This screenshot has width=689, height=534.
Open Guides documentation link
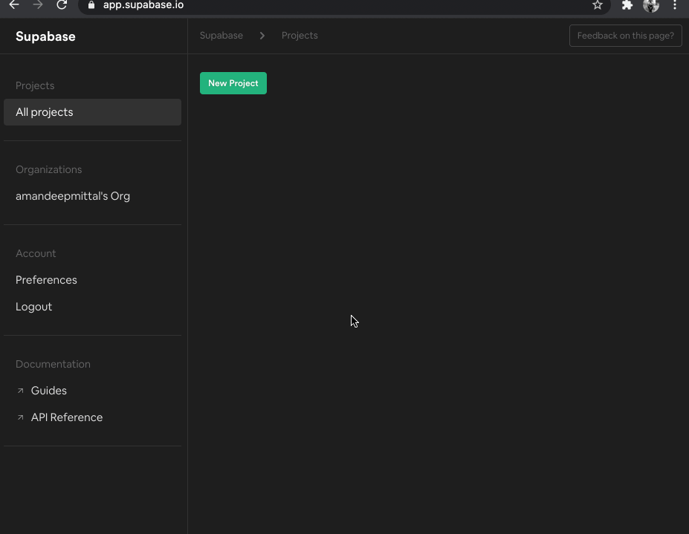(48, 391)
